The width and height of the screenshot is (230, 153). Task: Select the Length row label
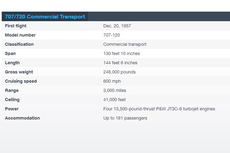pyautogui.click(x=12, y=63)
